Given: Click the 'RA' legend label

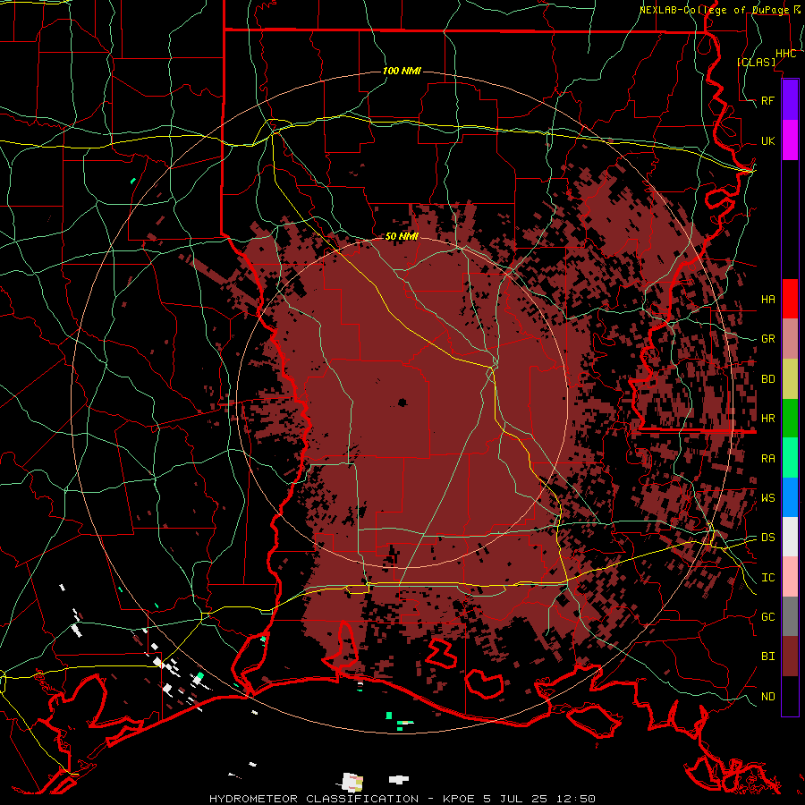Looking at the screenshot, I should (x=767, y=459).
